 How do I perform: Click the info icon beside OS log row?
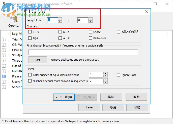tap(4, 45)
